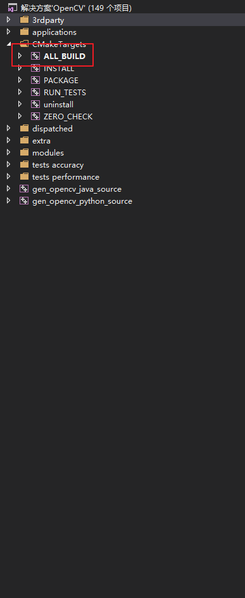245x598 pixels.
Task: Select the tests accuracy folder label
Action: click(x=58, y=165)
